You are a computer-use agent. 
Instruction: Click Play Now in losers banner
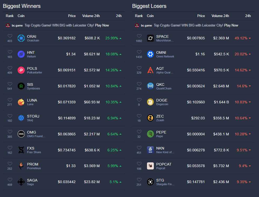(231, 25)
